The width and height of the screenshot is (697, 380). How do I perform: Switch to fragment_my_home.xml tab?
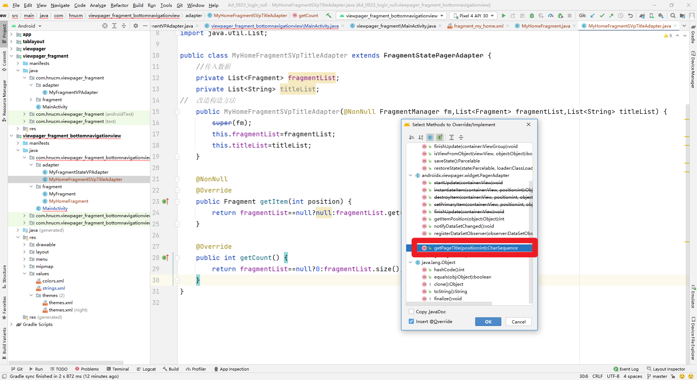478,26
